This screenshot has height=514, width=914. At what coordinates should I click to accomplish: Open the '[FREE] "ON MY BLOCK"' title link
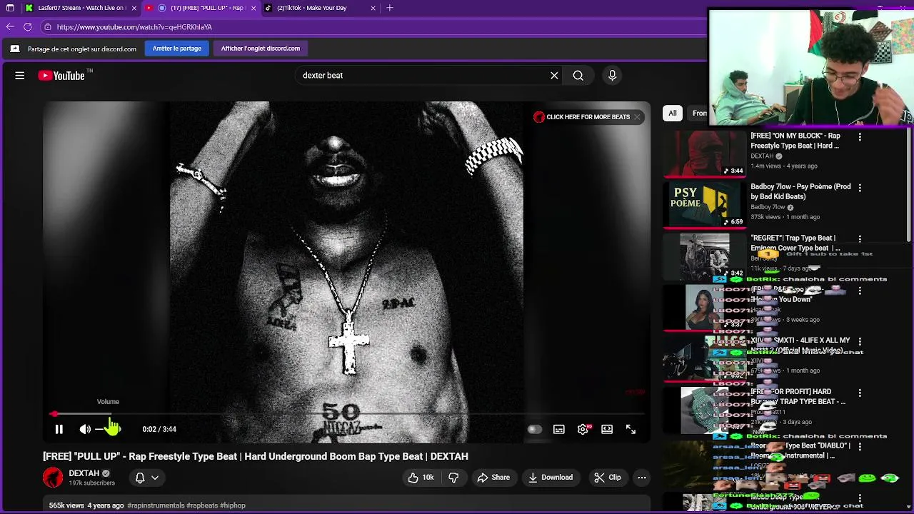pos(795,141)
